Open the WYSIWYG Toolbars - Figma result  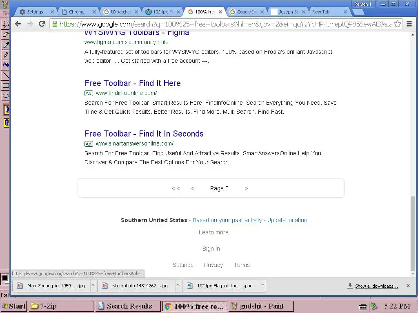coord(137,33)
